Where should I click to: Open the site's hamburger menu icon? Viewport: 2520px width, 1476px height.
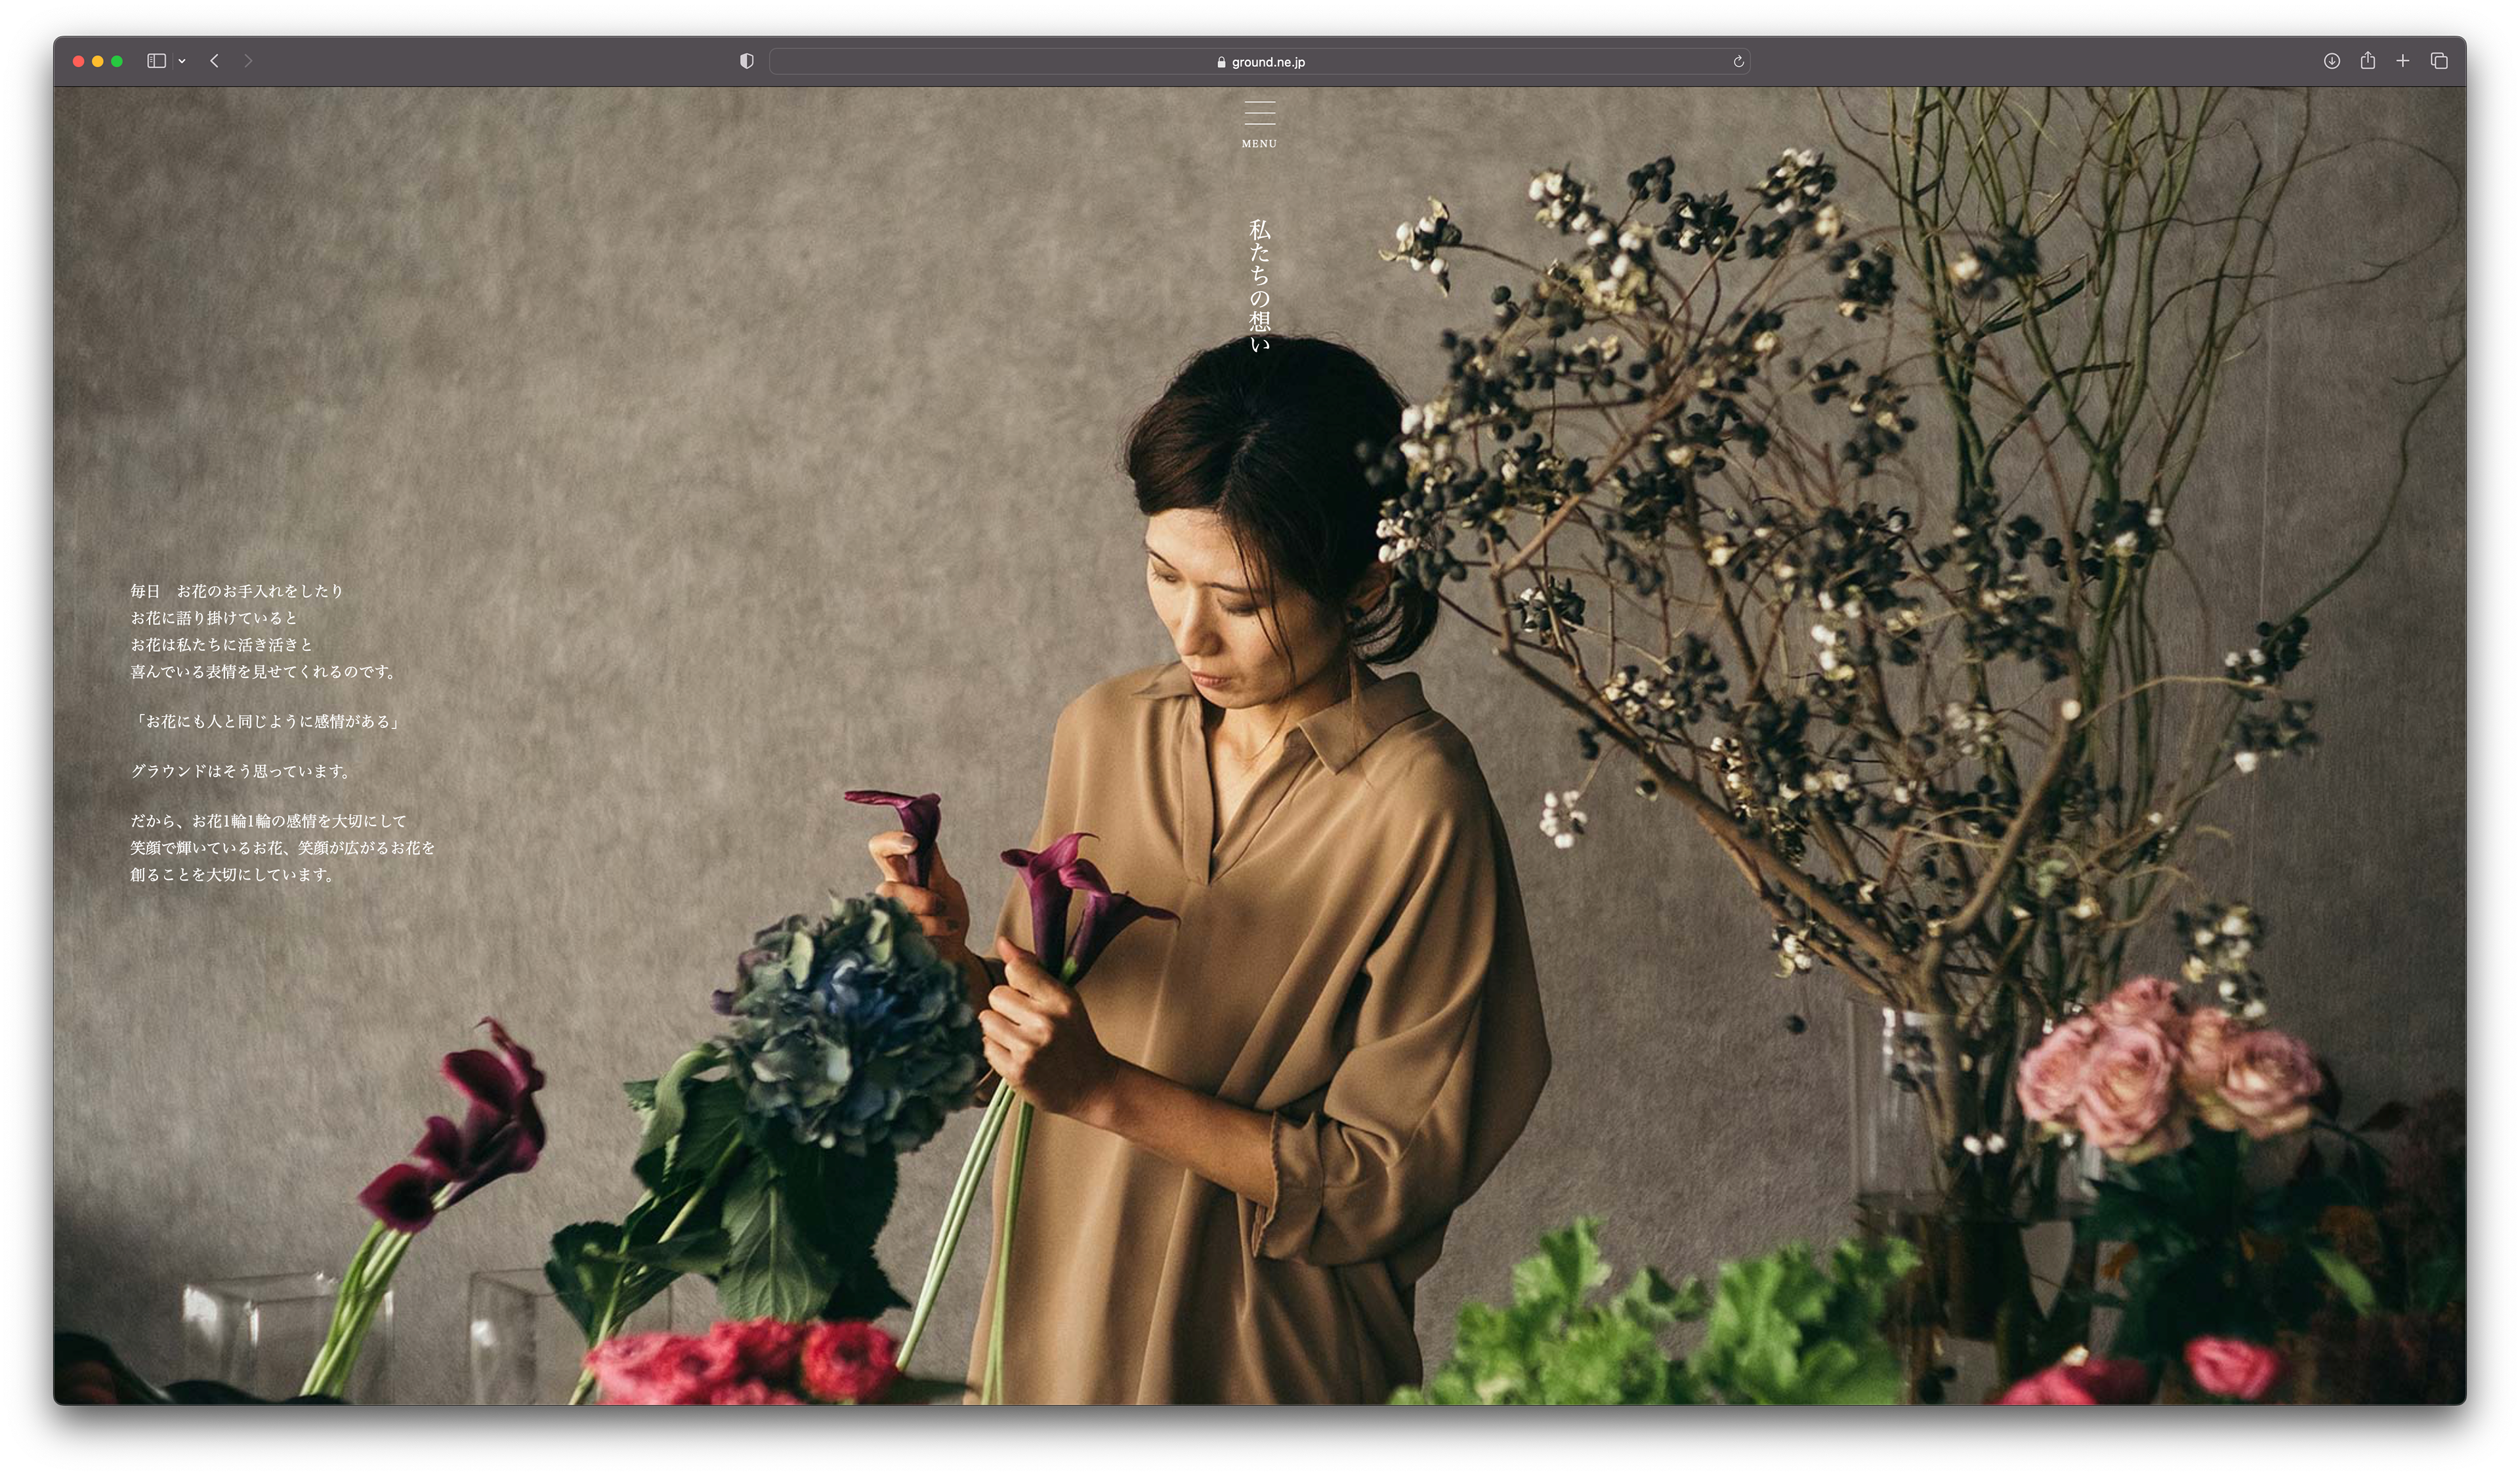(1259, 112)
